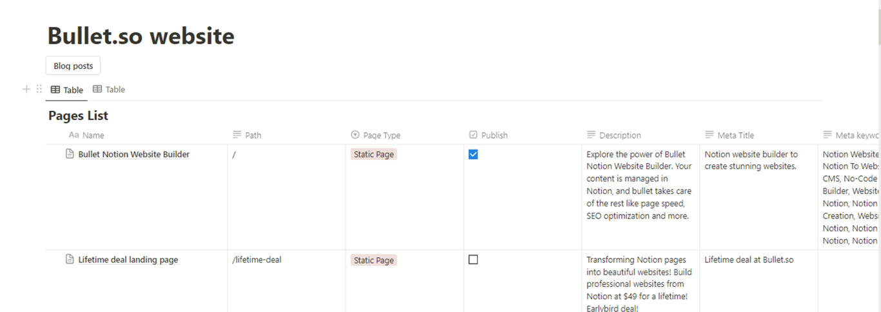Open Static Page dropdown for Bullet Notion row

(x=374, y=155)
